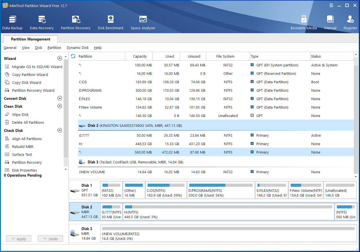This screenshot has height=252, width=360.
Task: Collapse the Clean Disk section
Action: pyautogui.click(x=59, y=106)
